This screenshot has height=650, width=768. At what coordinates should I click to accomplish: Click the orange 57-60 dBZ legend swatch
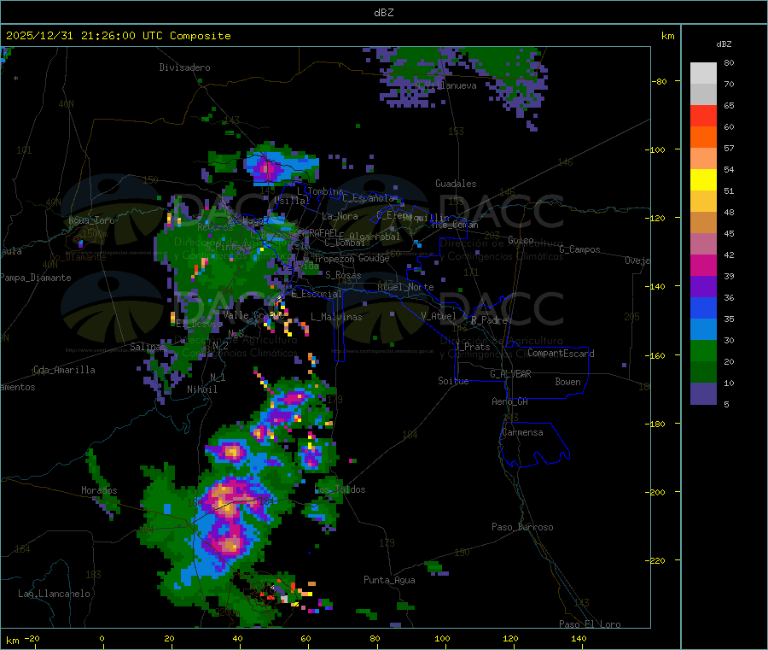(x=703, y=138)
